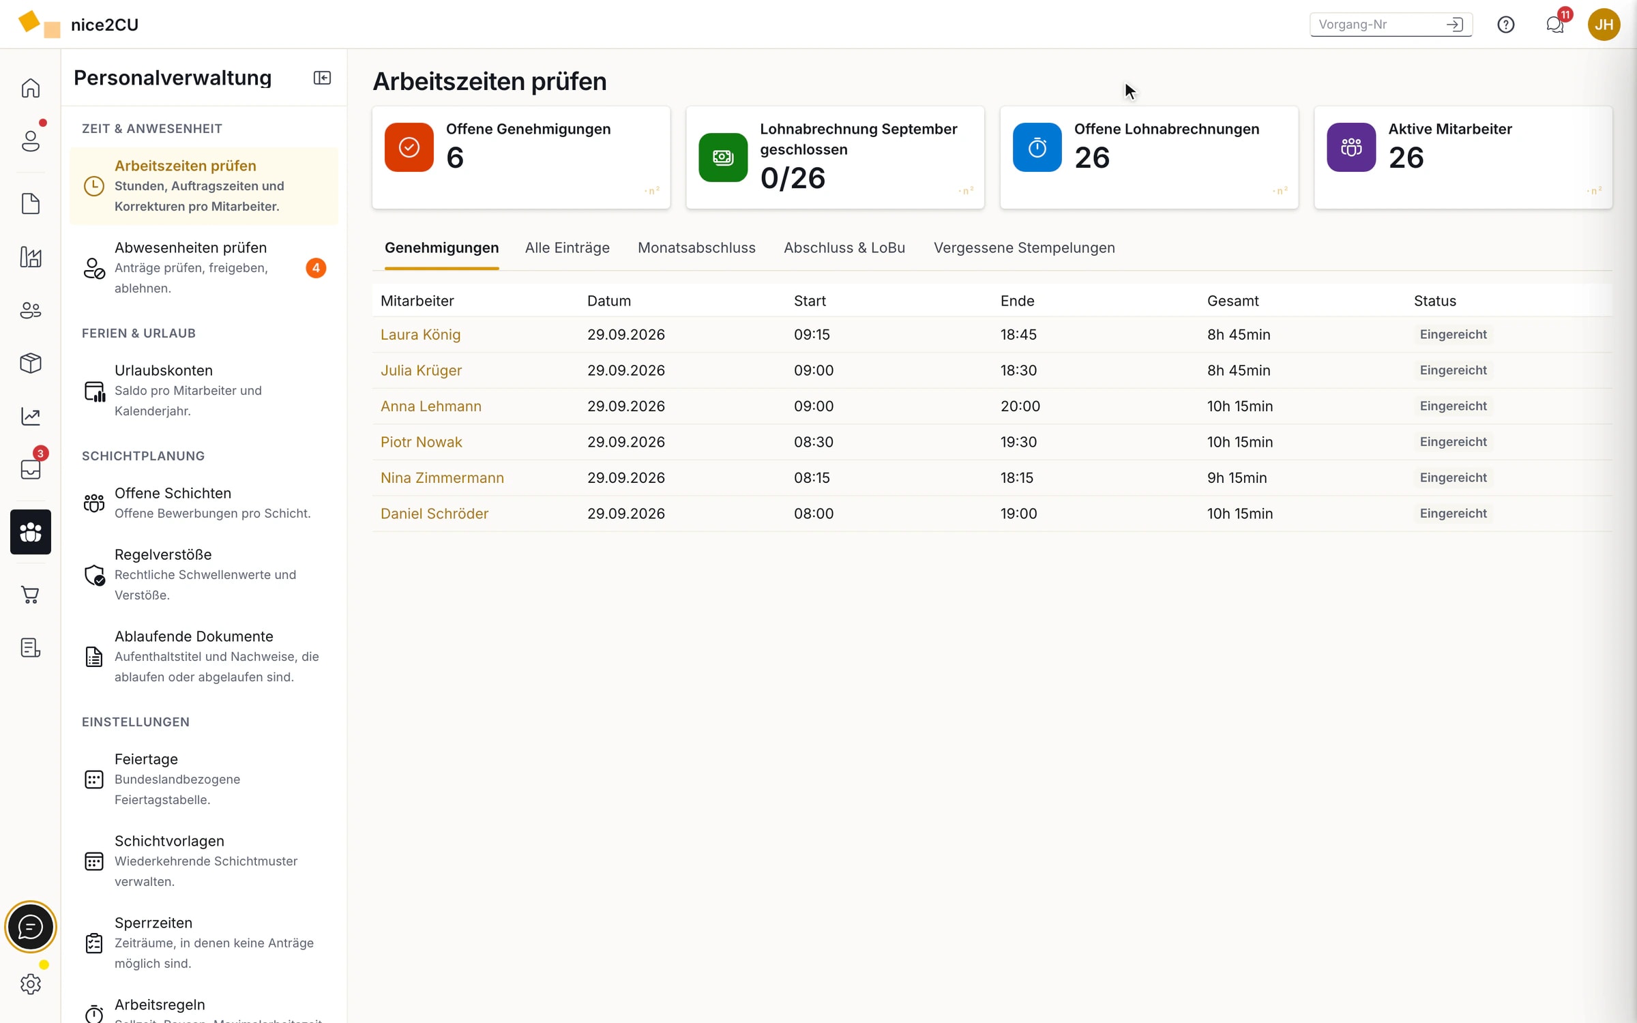Open the settings gear in left rail

tap(31, 983)
